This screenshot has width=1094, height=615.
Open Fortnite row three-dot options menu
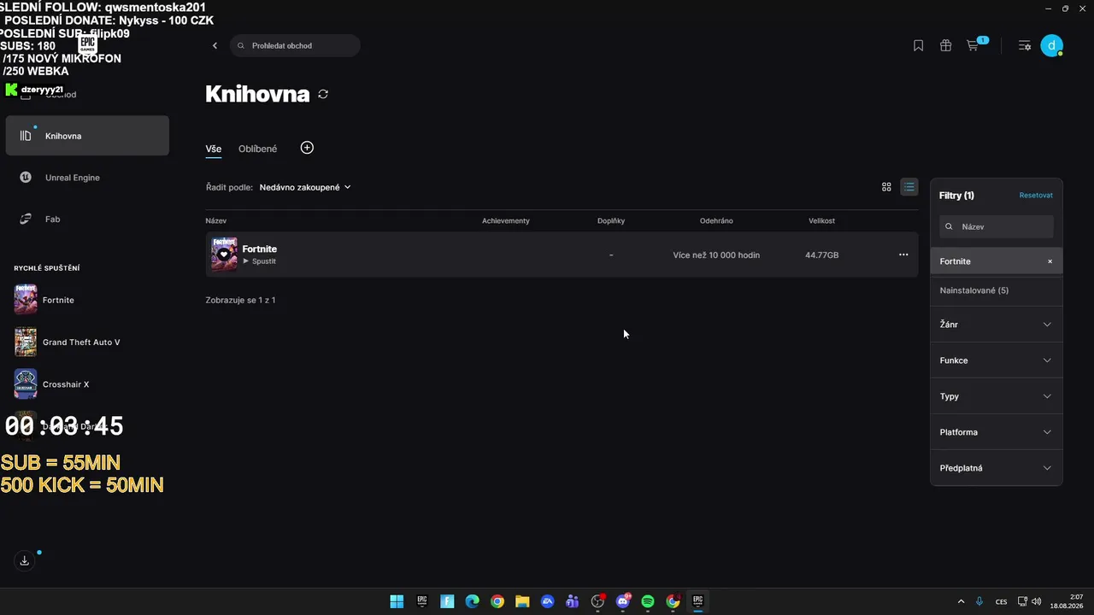903,255
